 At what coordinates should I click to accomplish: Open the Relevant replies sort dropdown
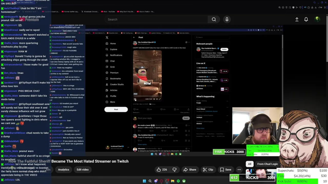[x=136, y=112]
